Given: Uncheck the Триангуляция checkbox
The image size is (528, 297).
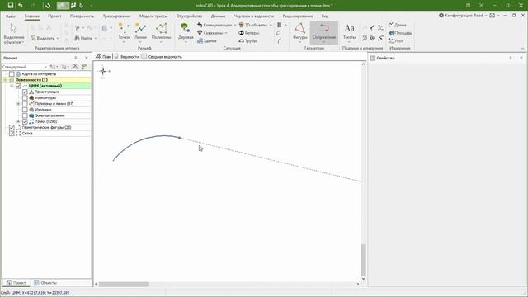Looking at the screenshot, I should coord(25,92).
